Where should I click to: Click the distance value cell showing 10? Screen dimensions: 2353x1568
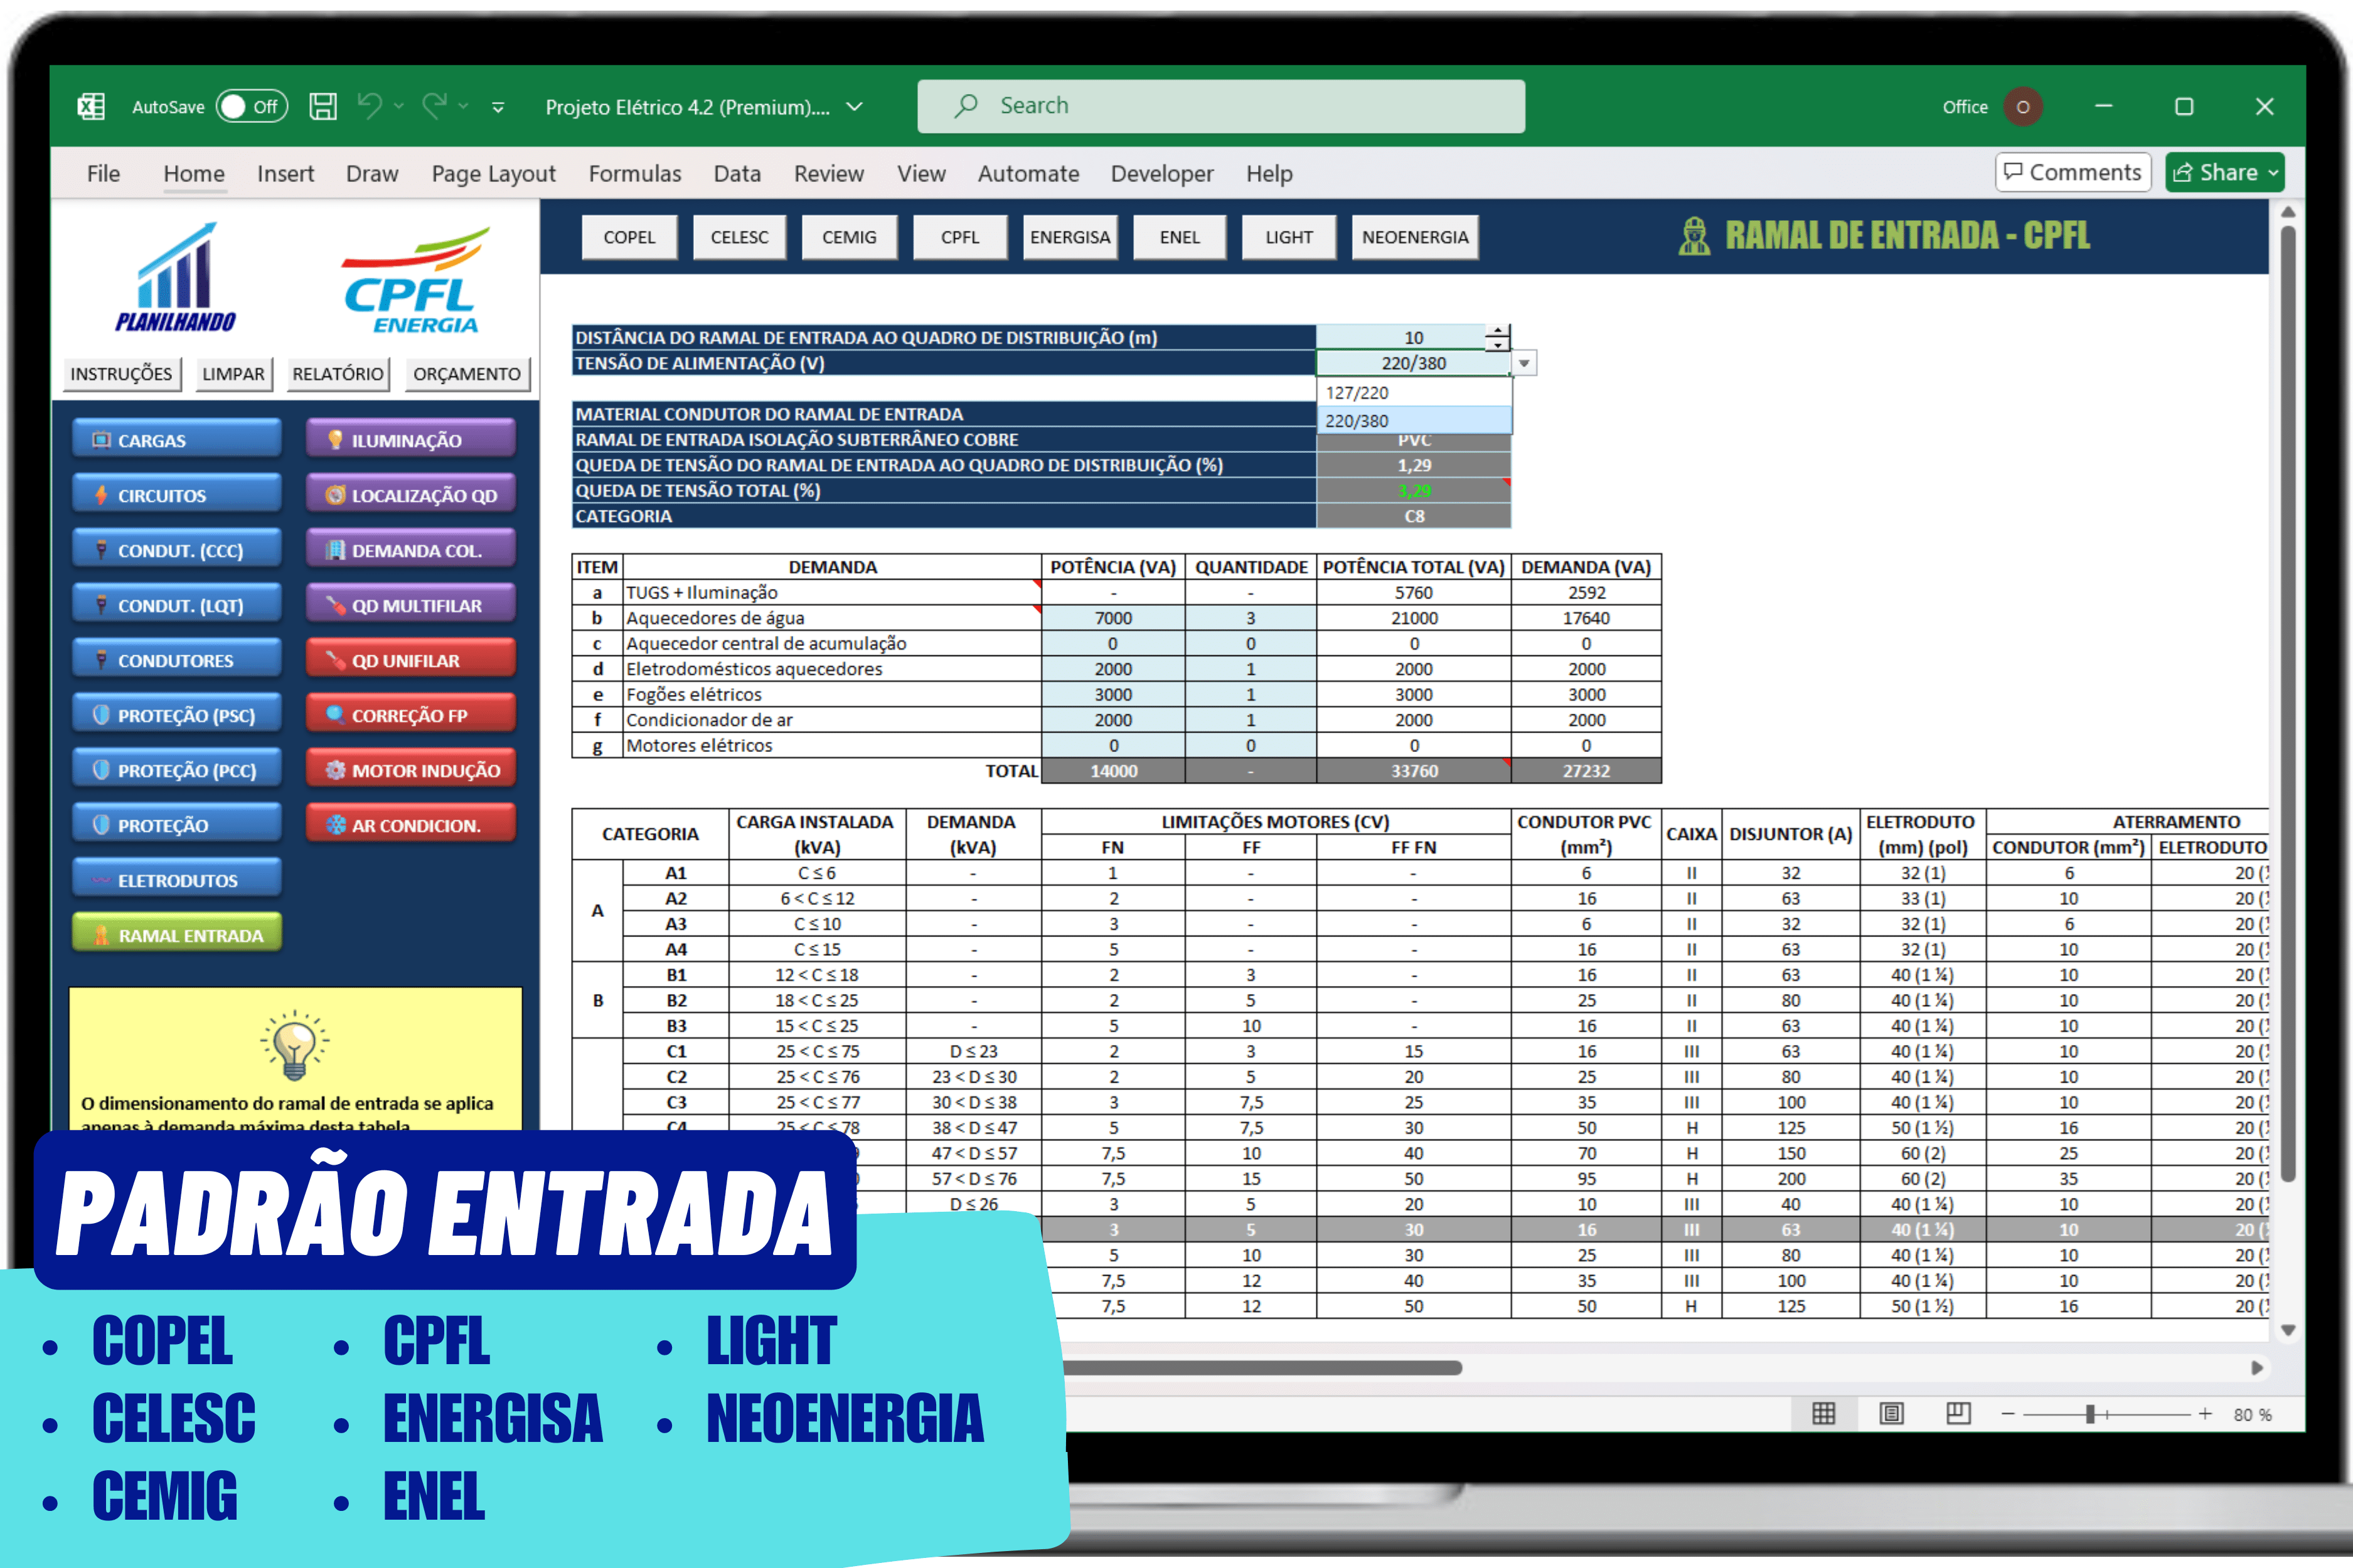point(1402,338)
